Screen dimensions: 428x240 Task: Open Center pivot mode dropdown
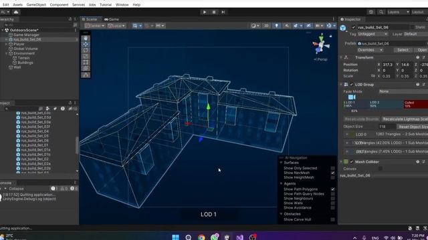point(95,25)
